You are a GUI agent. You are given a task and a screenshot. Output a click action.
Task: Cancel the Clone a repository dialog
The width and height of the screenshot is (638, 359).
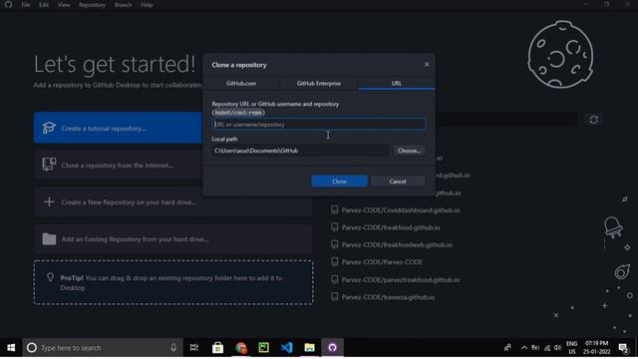[x=398, y=181]
